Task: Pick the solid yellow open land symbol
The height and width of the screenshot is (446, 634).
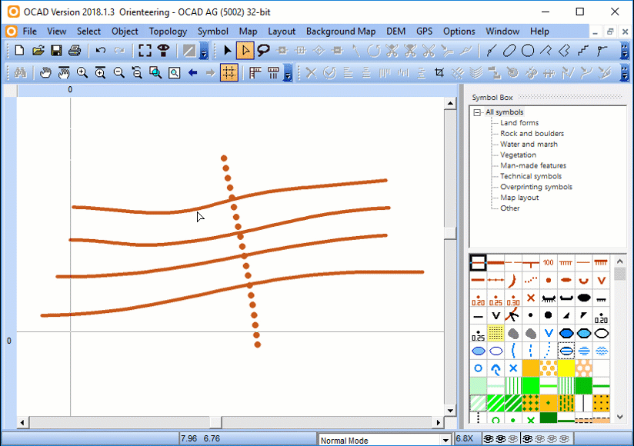Action: tap(566, 368)
